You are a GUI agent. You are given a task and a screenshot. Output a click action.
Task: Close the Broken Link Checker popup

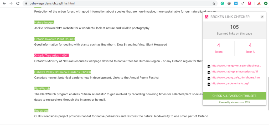(262, 17)
